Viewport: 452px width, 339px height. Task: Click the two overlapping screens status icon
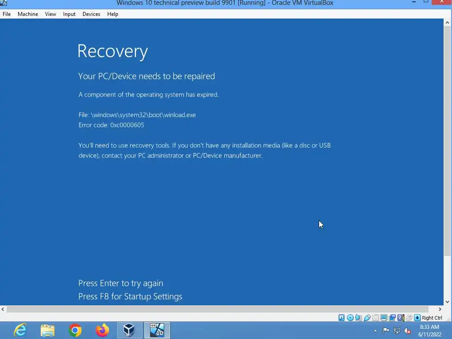click(392, 318)
